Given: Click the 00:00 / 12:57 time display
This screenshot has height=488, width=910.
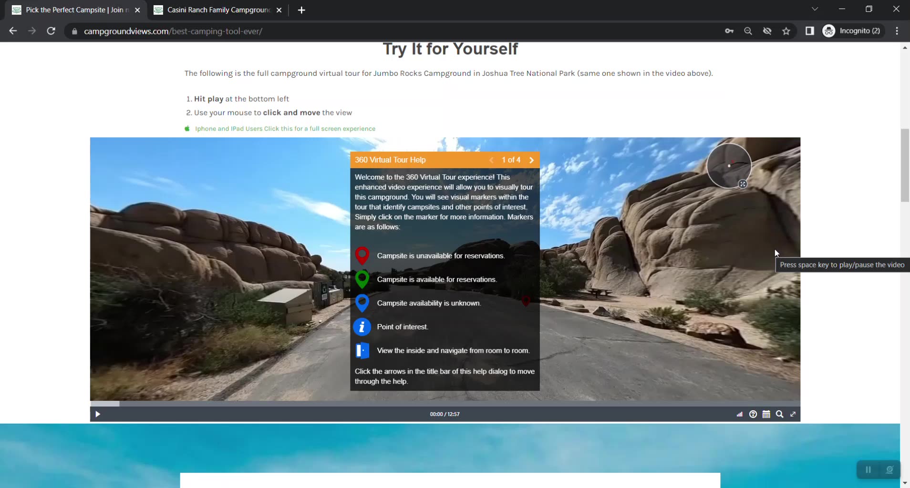Looking at the screenshot, I should click(445, 414).
